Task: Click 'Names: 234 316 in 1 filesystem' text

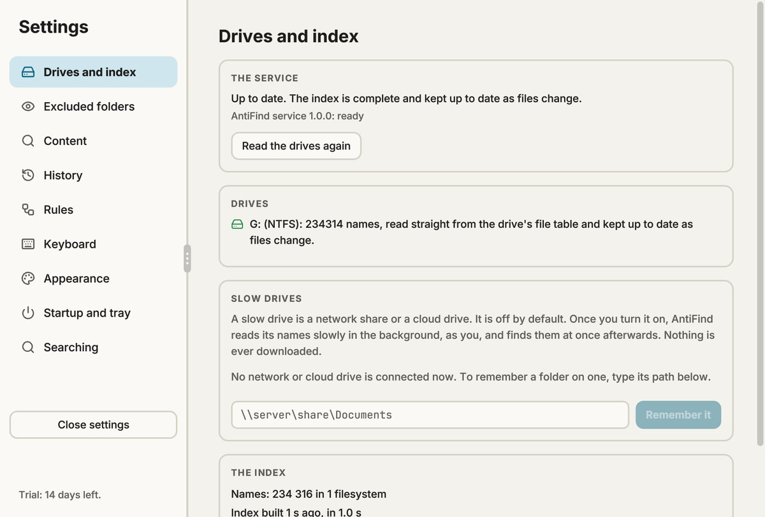Action: click(x=309, y=494)
